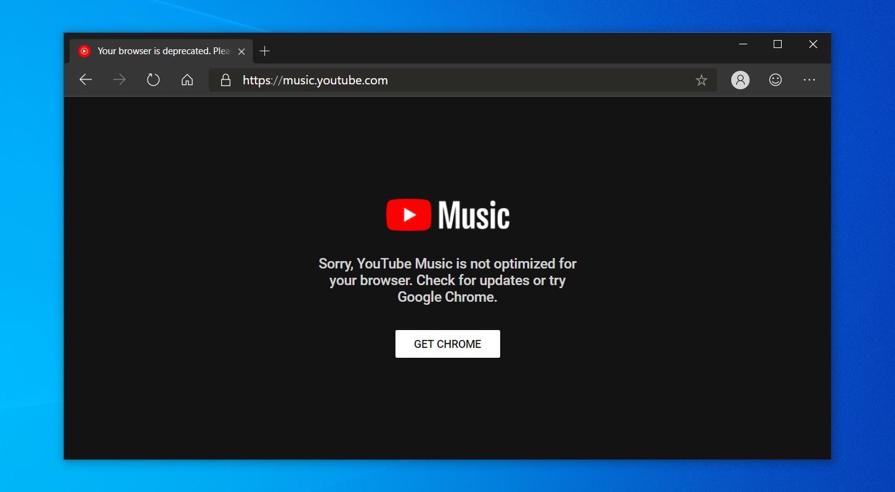Image resolution: width=895 pixels, height=492 pixels.
Task: Add this page to favorites star
Action: [702, 80]
